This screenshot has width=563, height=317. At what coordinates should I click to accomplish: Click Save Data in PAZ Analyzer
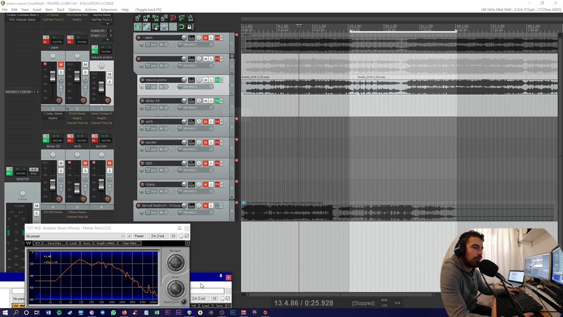[x=55, y=243]
